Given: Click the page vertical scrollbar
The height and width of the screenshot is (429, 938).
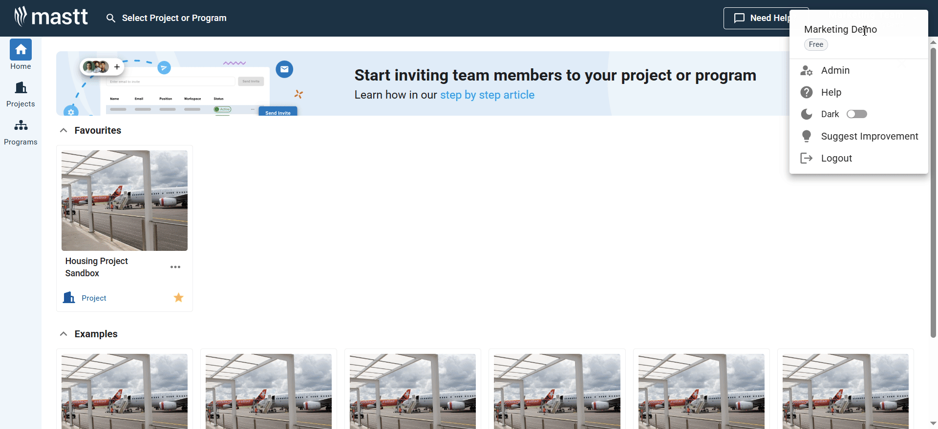Looking at the screenshot, I should point(933,190).
